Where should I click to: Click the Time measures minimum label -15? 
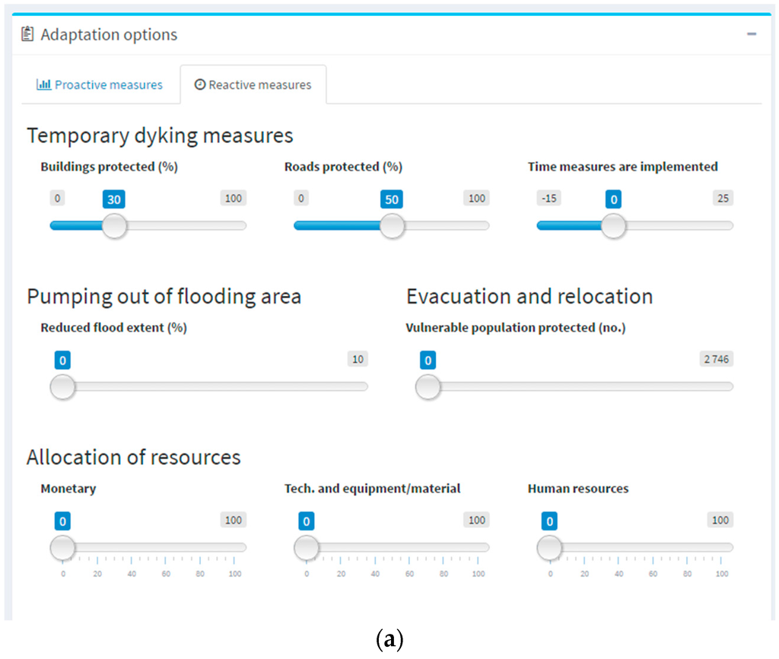548,199
